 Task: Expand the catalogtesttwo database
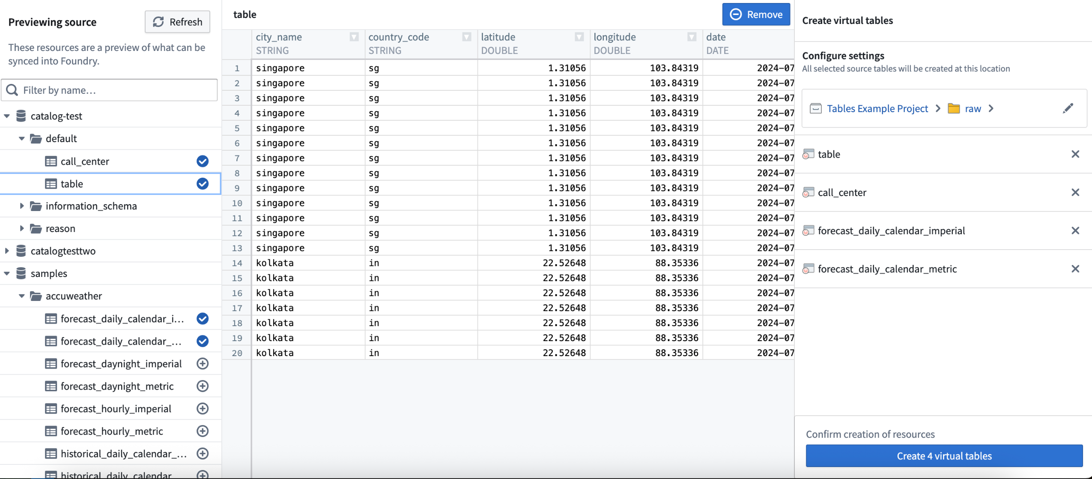tap(6, 251)
